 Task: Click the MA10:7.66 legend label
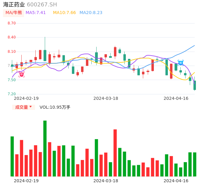(64, 13)
